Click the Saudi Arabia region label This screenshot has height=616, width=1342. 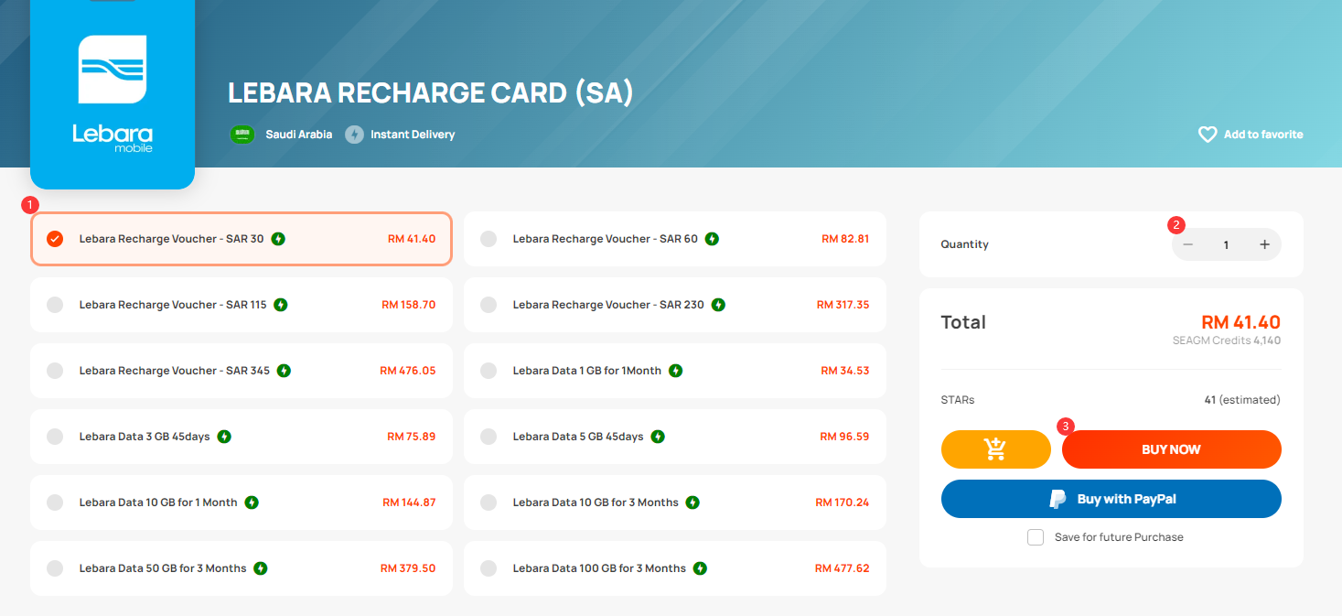click(299, 135)
